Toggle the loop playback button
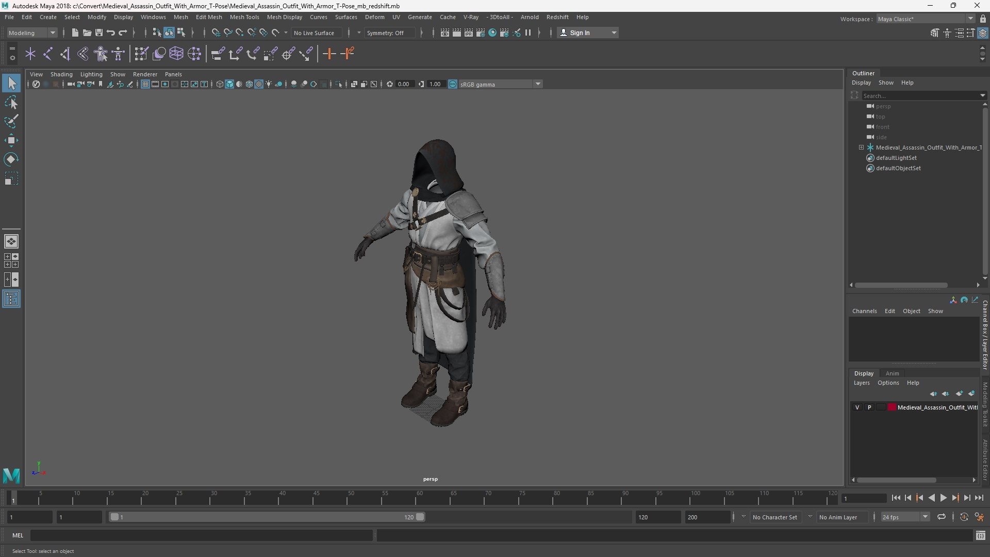Screen dimensions: 990x557 (x=942, y=517)
